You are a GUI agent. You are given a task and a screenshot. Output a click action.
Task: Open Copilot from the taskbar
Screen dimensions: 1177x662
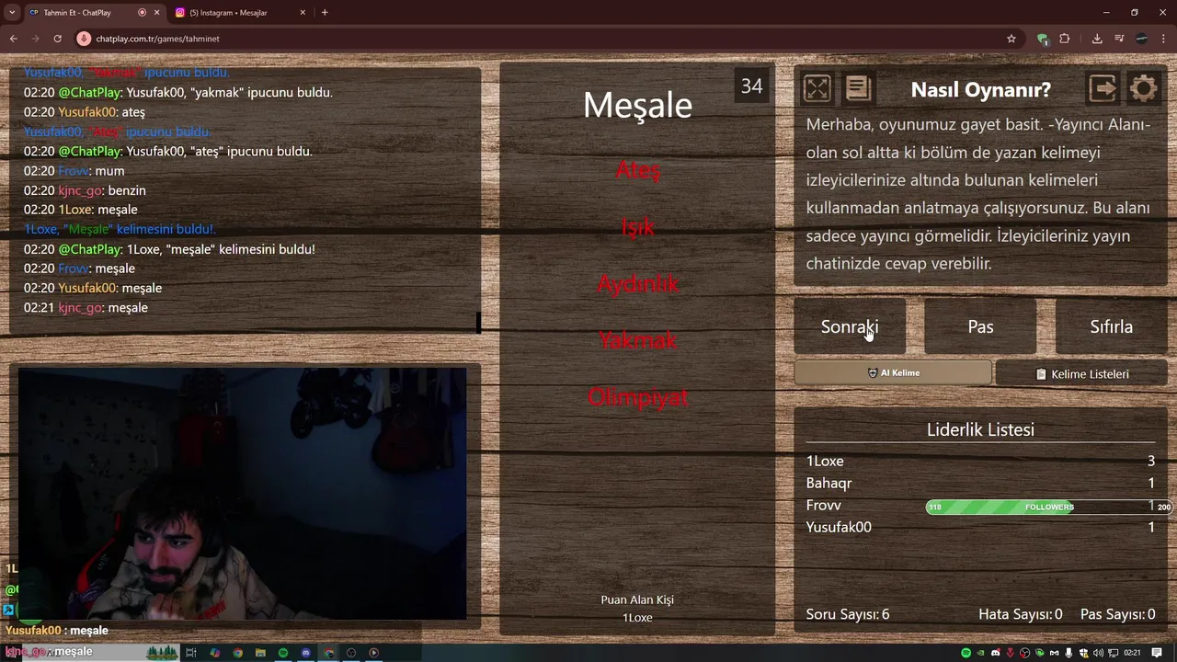pos(215,653)
